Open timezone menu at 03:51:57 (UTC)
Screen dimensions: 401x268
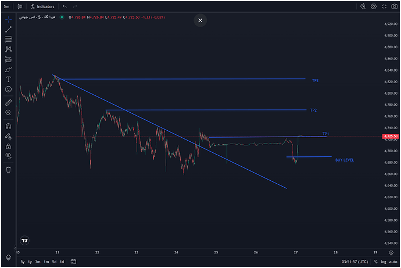[x=355, y=262]
